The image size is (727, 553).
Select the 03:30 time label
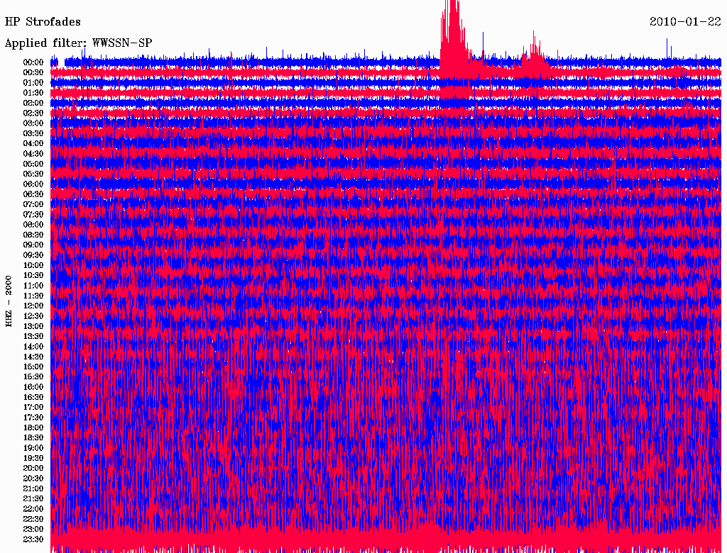pyautogui.click(x=33, y=134)
